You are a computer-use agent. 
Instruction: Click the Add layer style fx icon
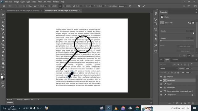click(x=174, y=103)
